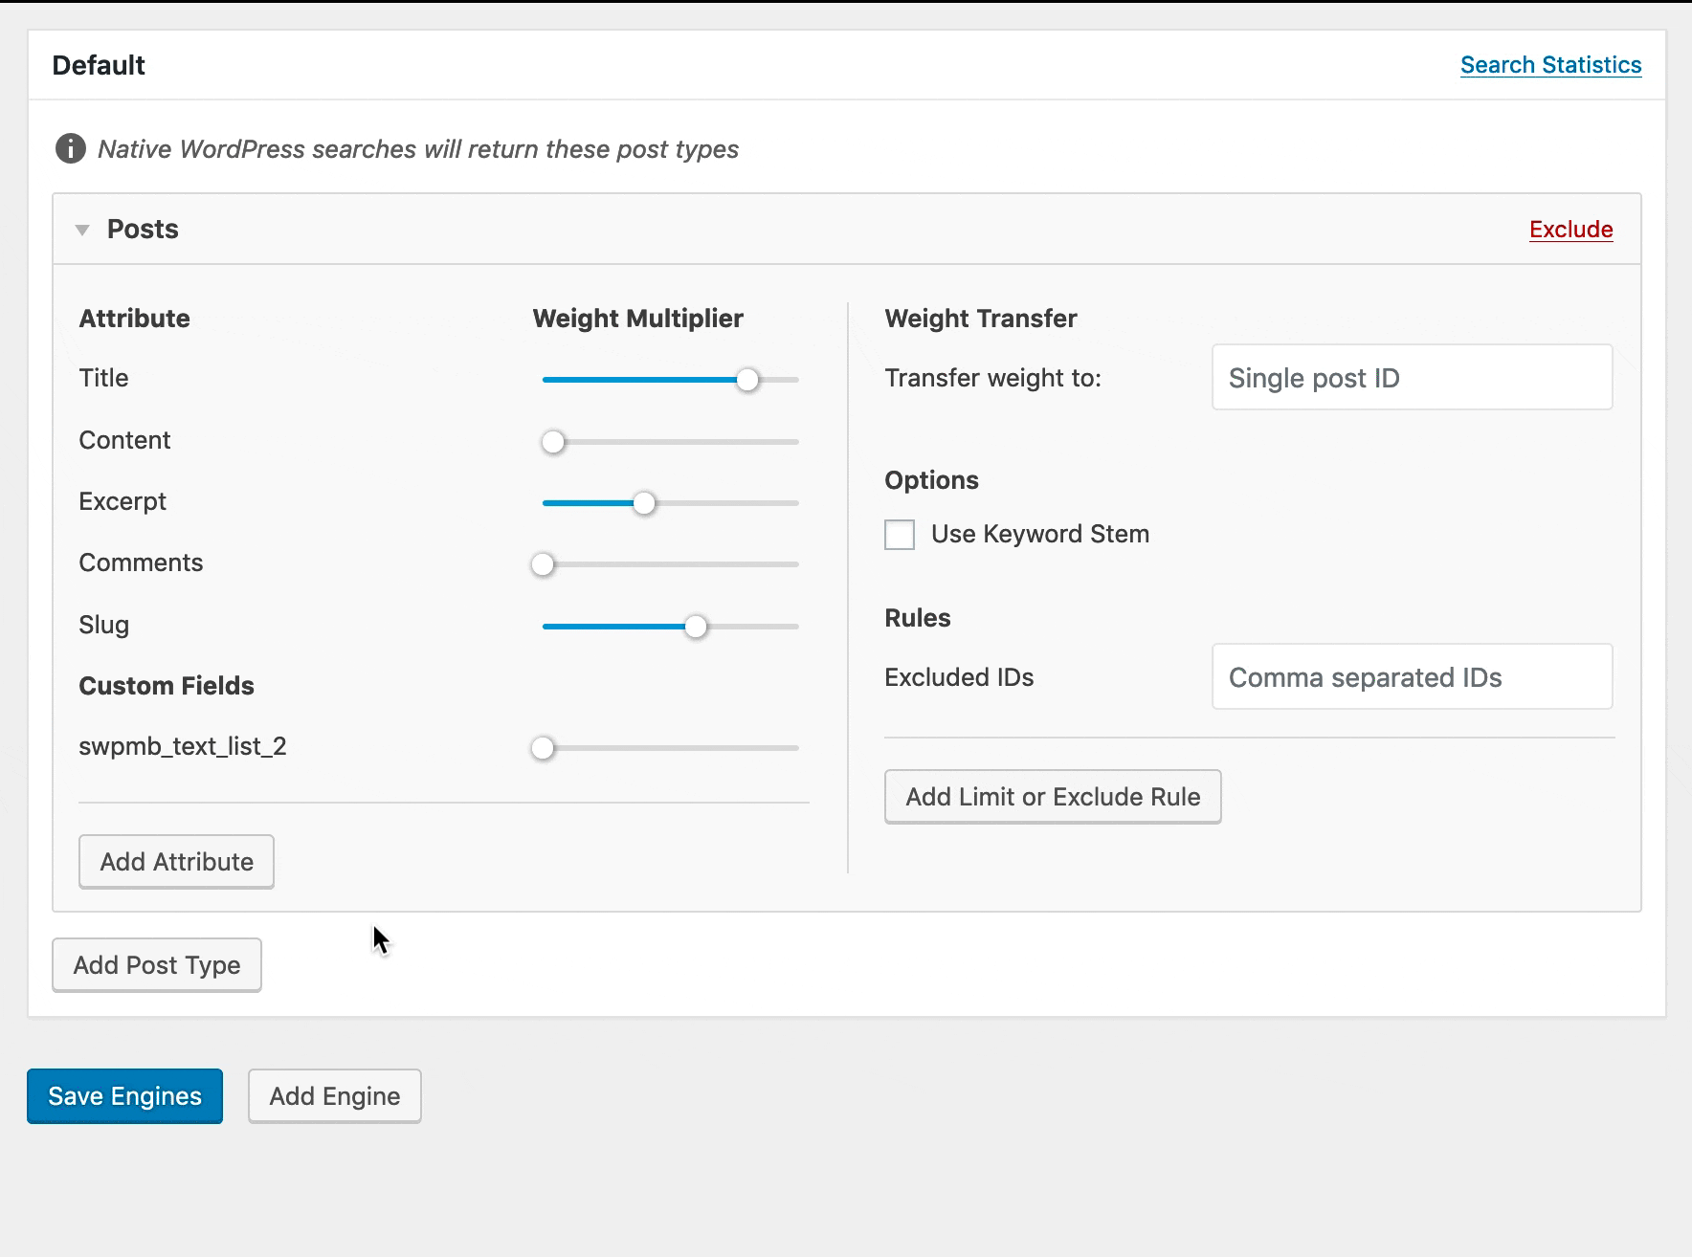Viewport: 1692px width, 1257px height.
Task: Click the Excerpt weight slider handle
Action: coord(644,503)
